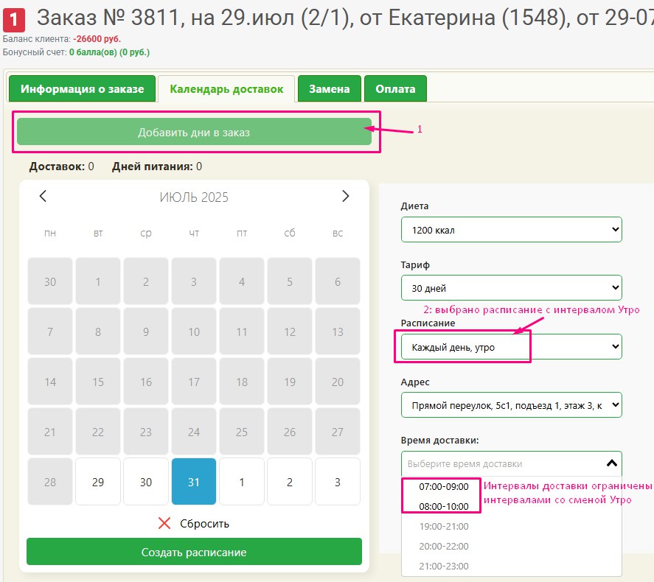Open the Замена tab

(x=329, y=89)
